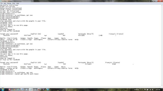
Task: Launch Google Chrome from the taskbar
Action: pos(14,89)
